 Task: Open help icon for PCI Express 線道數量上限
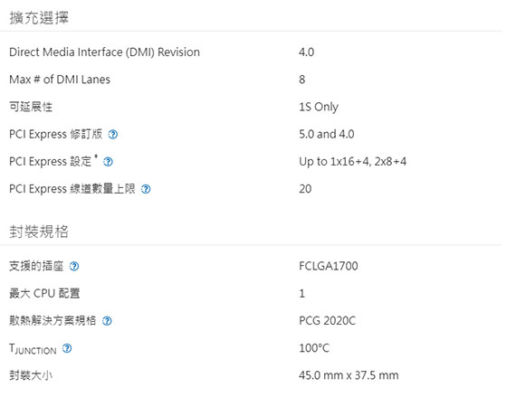tap(146, 189)
